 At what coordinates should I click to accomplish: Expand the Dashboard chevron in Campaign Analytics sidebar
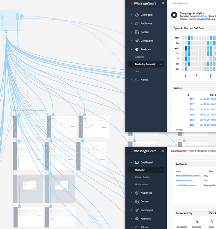pos(131,15)
